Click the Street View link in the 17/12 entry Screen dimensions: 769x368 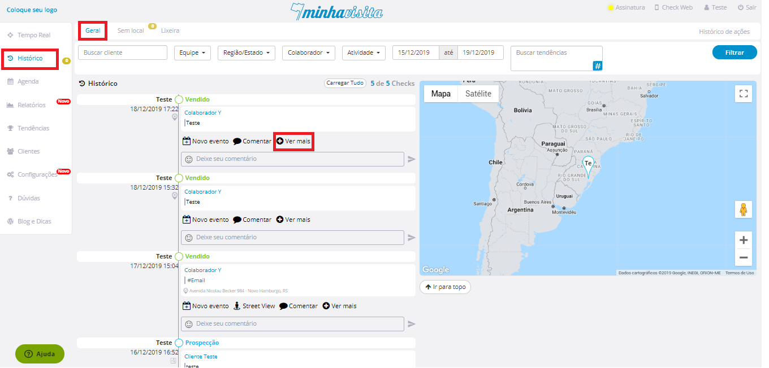254,306
